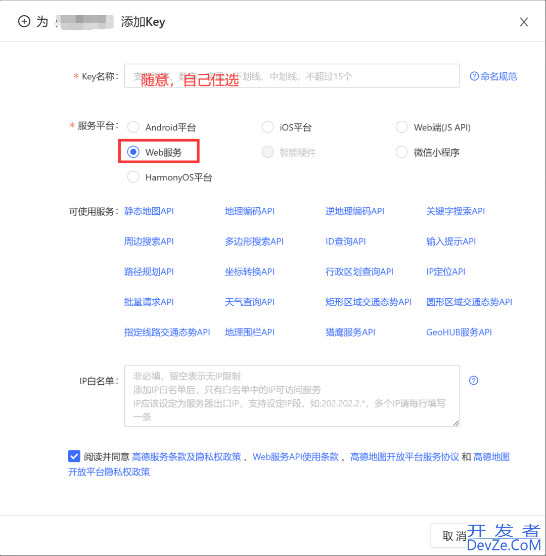Open the ID查询API link
Image resolution: width=546 pixels, height=556 pixels.
tap(346, 242)
